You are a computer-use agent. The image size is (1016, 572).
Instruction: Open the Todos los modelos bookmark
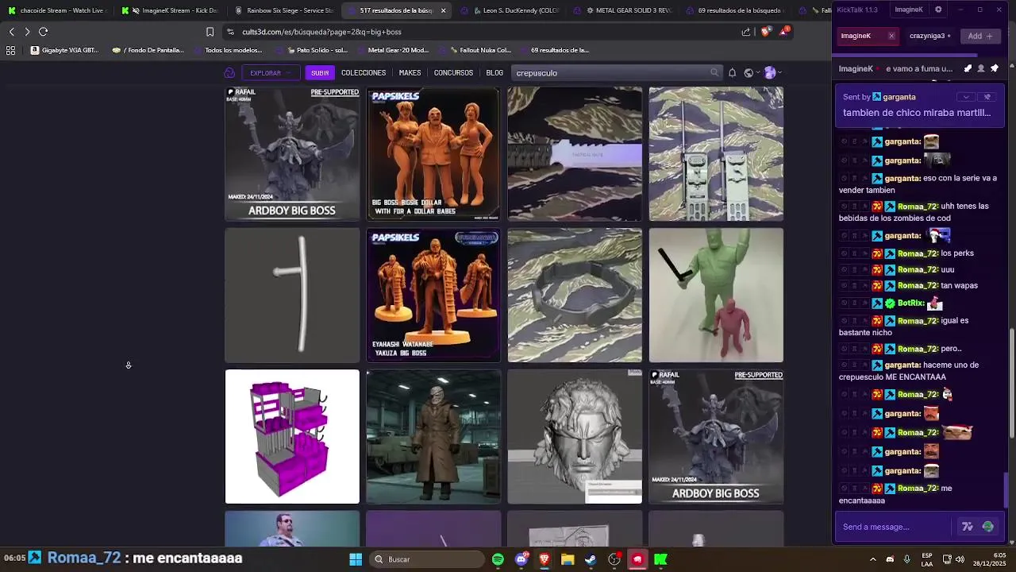tap(227, 50)
